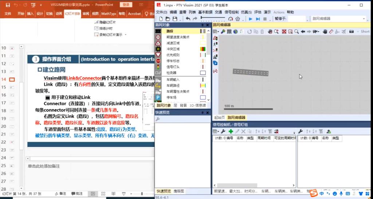
Task: Stop the simulation with the square button
Action: tap(265, 19)
